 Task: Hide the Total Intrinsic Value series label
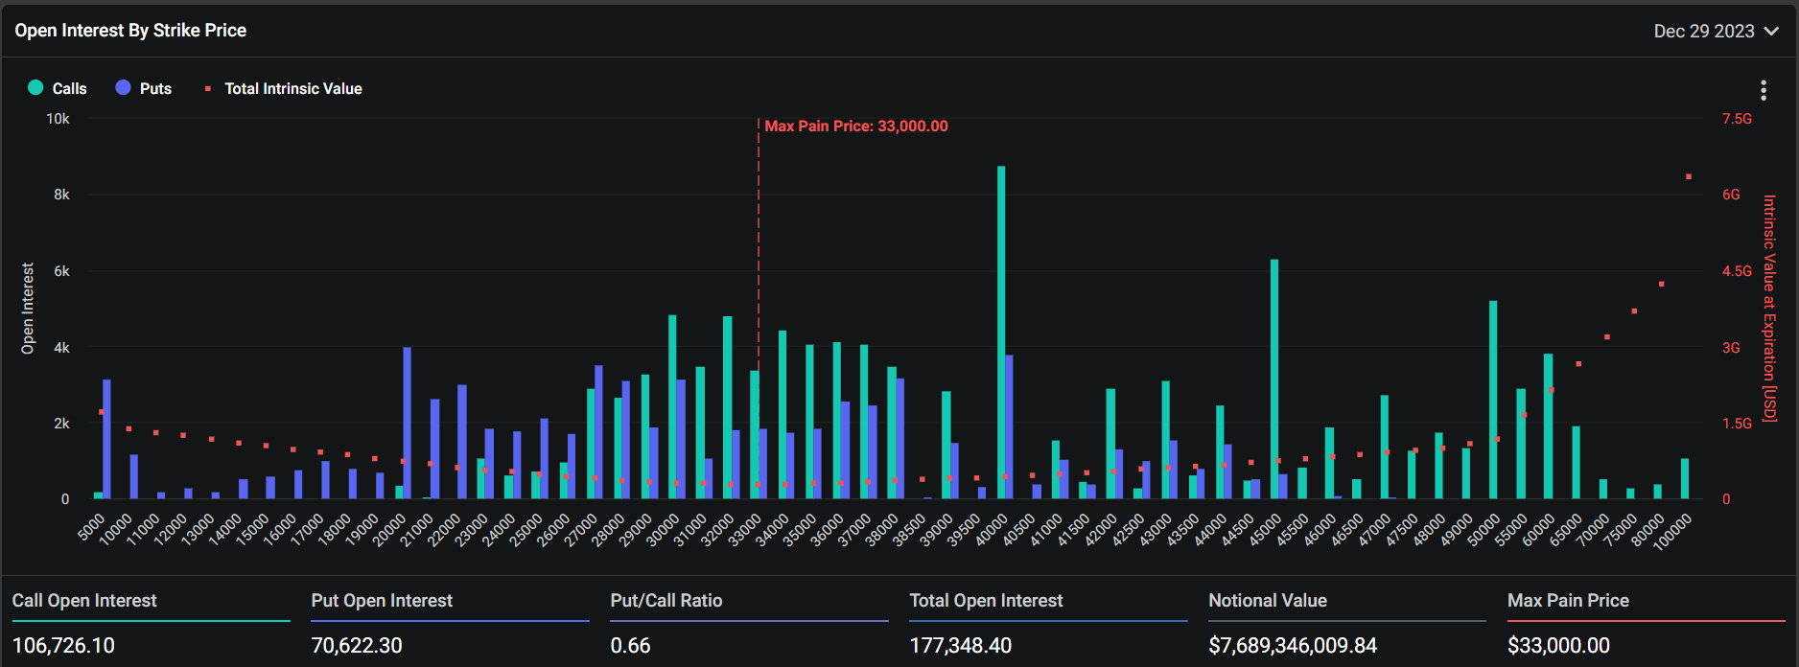tap(292, 89)
